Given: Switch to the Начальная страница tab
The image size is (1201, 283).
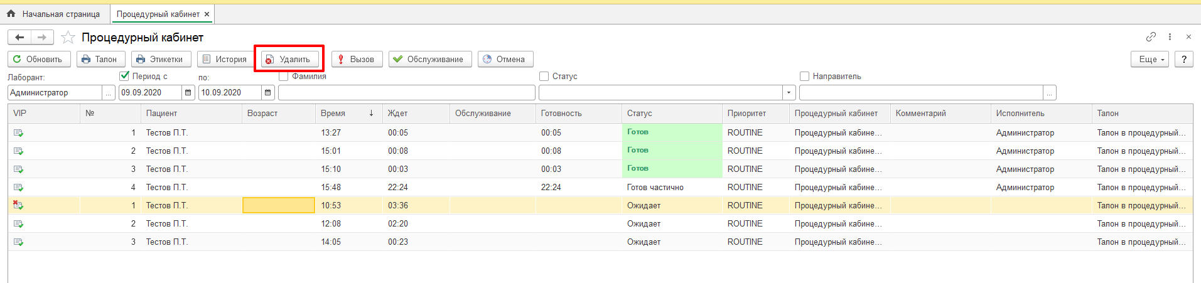Looking at the screenshot, I should [x=55, y=14].
